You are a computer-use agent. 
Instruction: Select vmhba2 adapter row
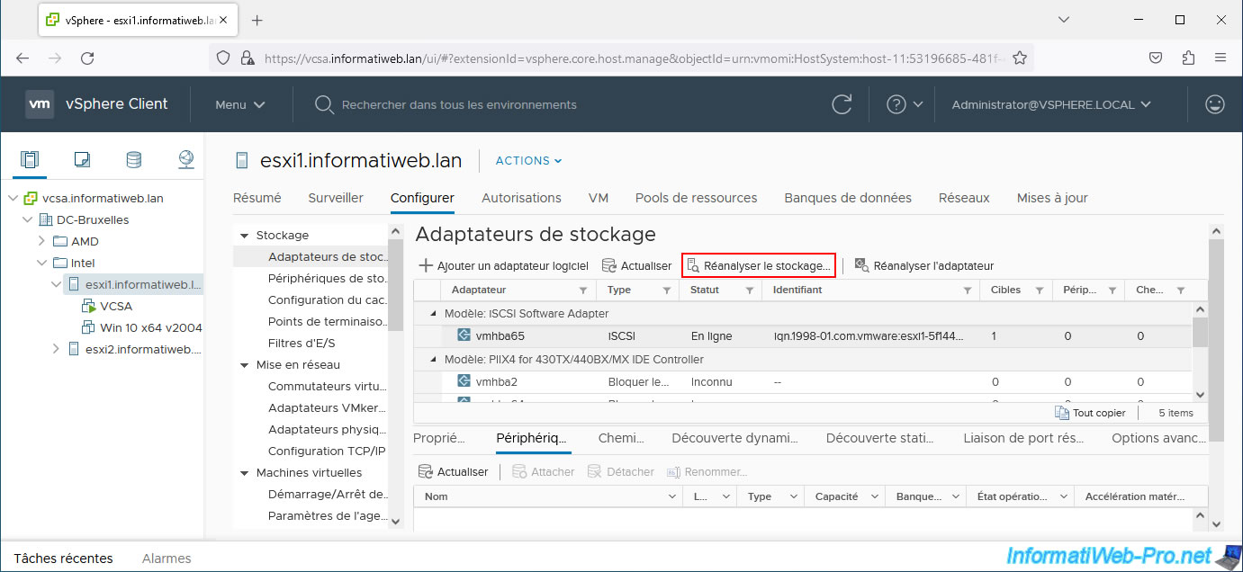[x=803, y=382]
